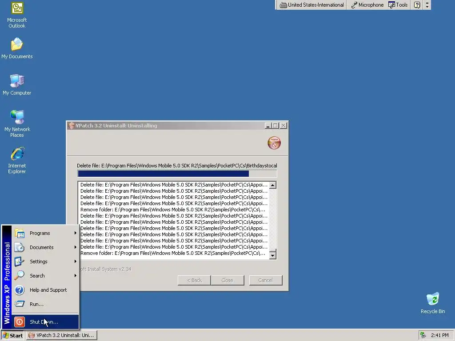Click the language bar help icon
Screen dimensions: 455x341
coord(417,5)
